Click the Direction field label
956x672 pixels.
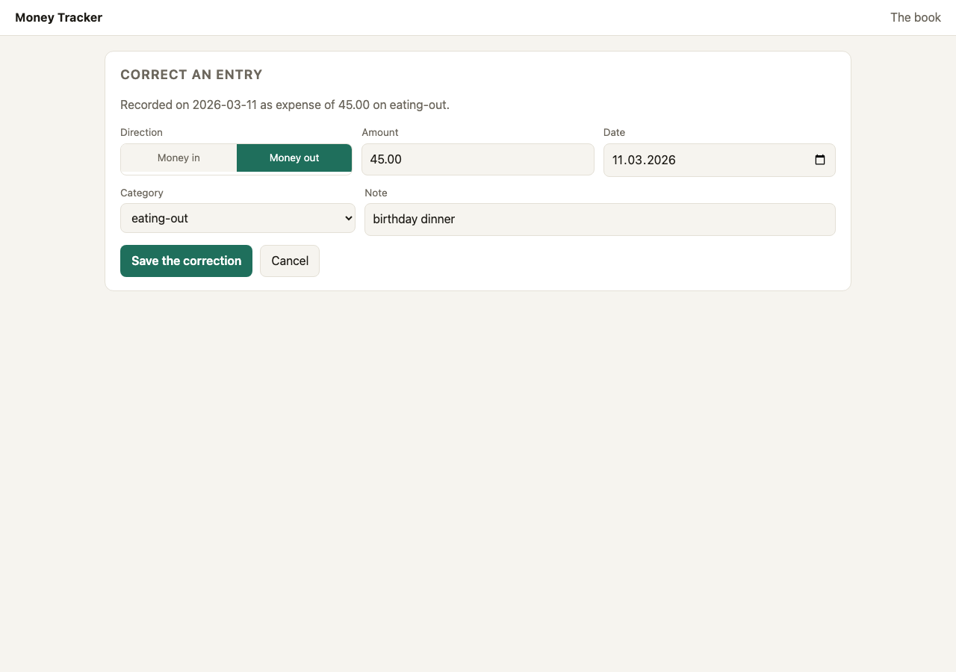click(x=141, y=132)
